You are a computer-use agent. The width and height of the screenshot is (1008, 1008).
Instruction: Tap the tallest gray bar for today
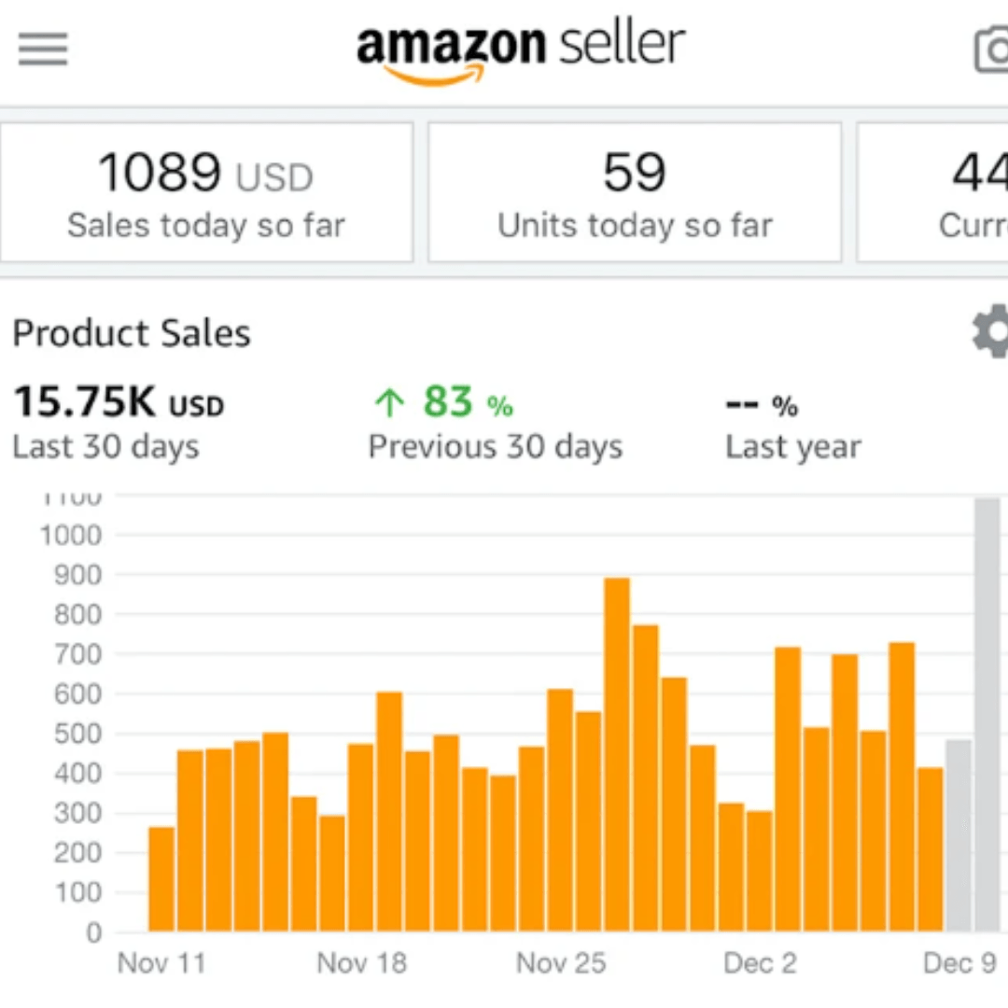click(x=987, y=714)
